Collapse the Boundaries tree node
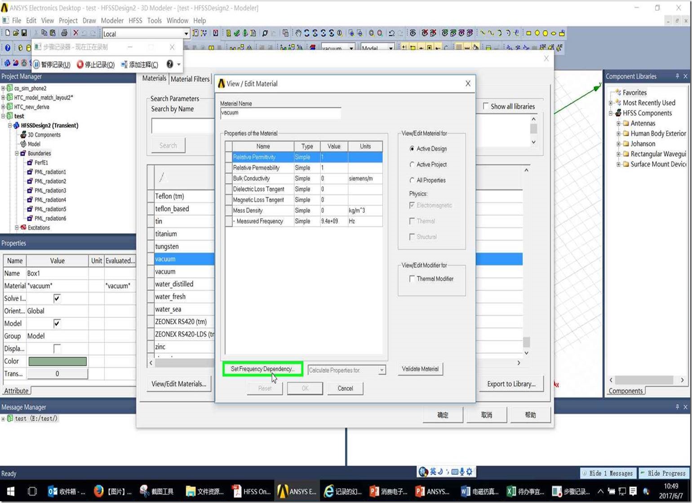 17,153
